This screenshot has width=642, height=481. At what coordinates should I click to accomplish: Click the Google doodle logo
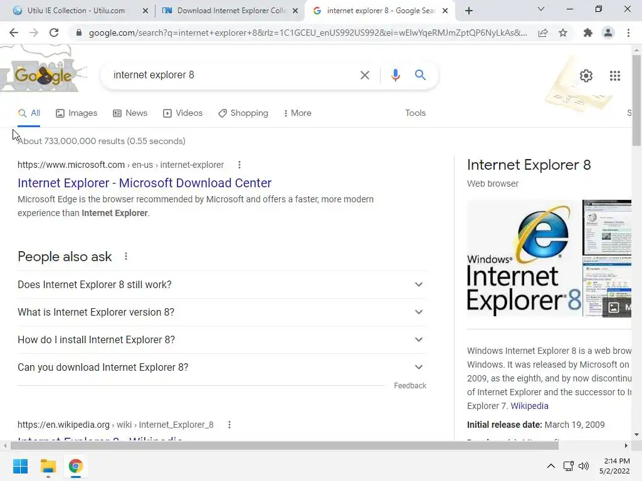click(43, 75)
